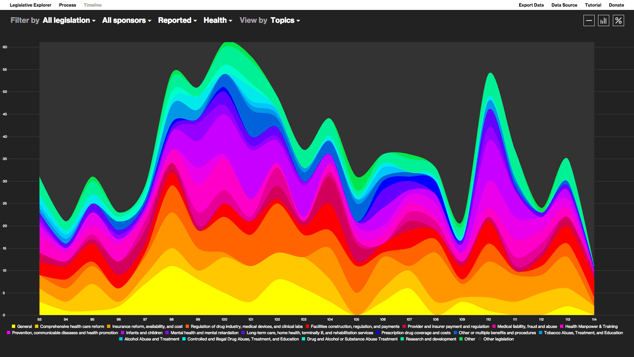634x357 pixels.
Task: Toggle Medical liability, fraud and abuse entry
Action: 527,326
